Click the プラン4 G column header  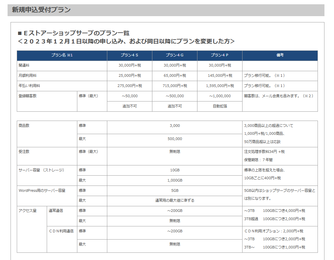point(175,55)
